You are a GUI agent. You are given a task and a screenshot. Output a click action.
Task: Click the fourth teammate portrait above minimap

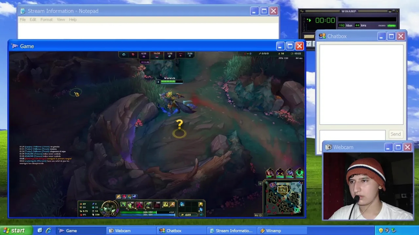[x=300, y=173]
